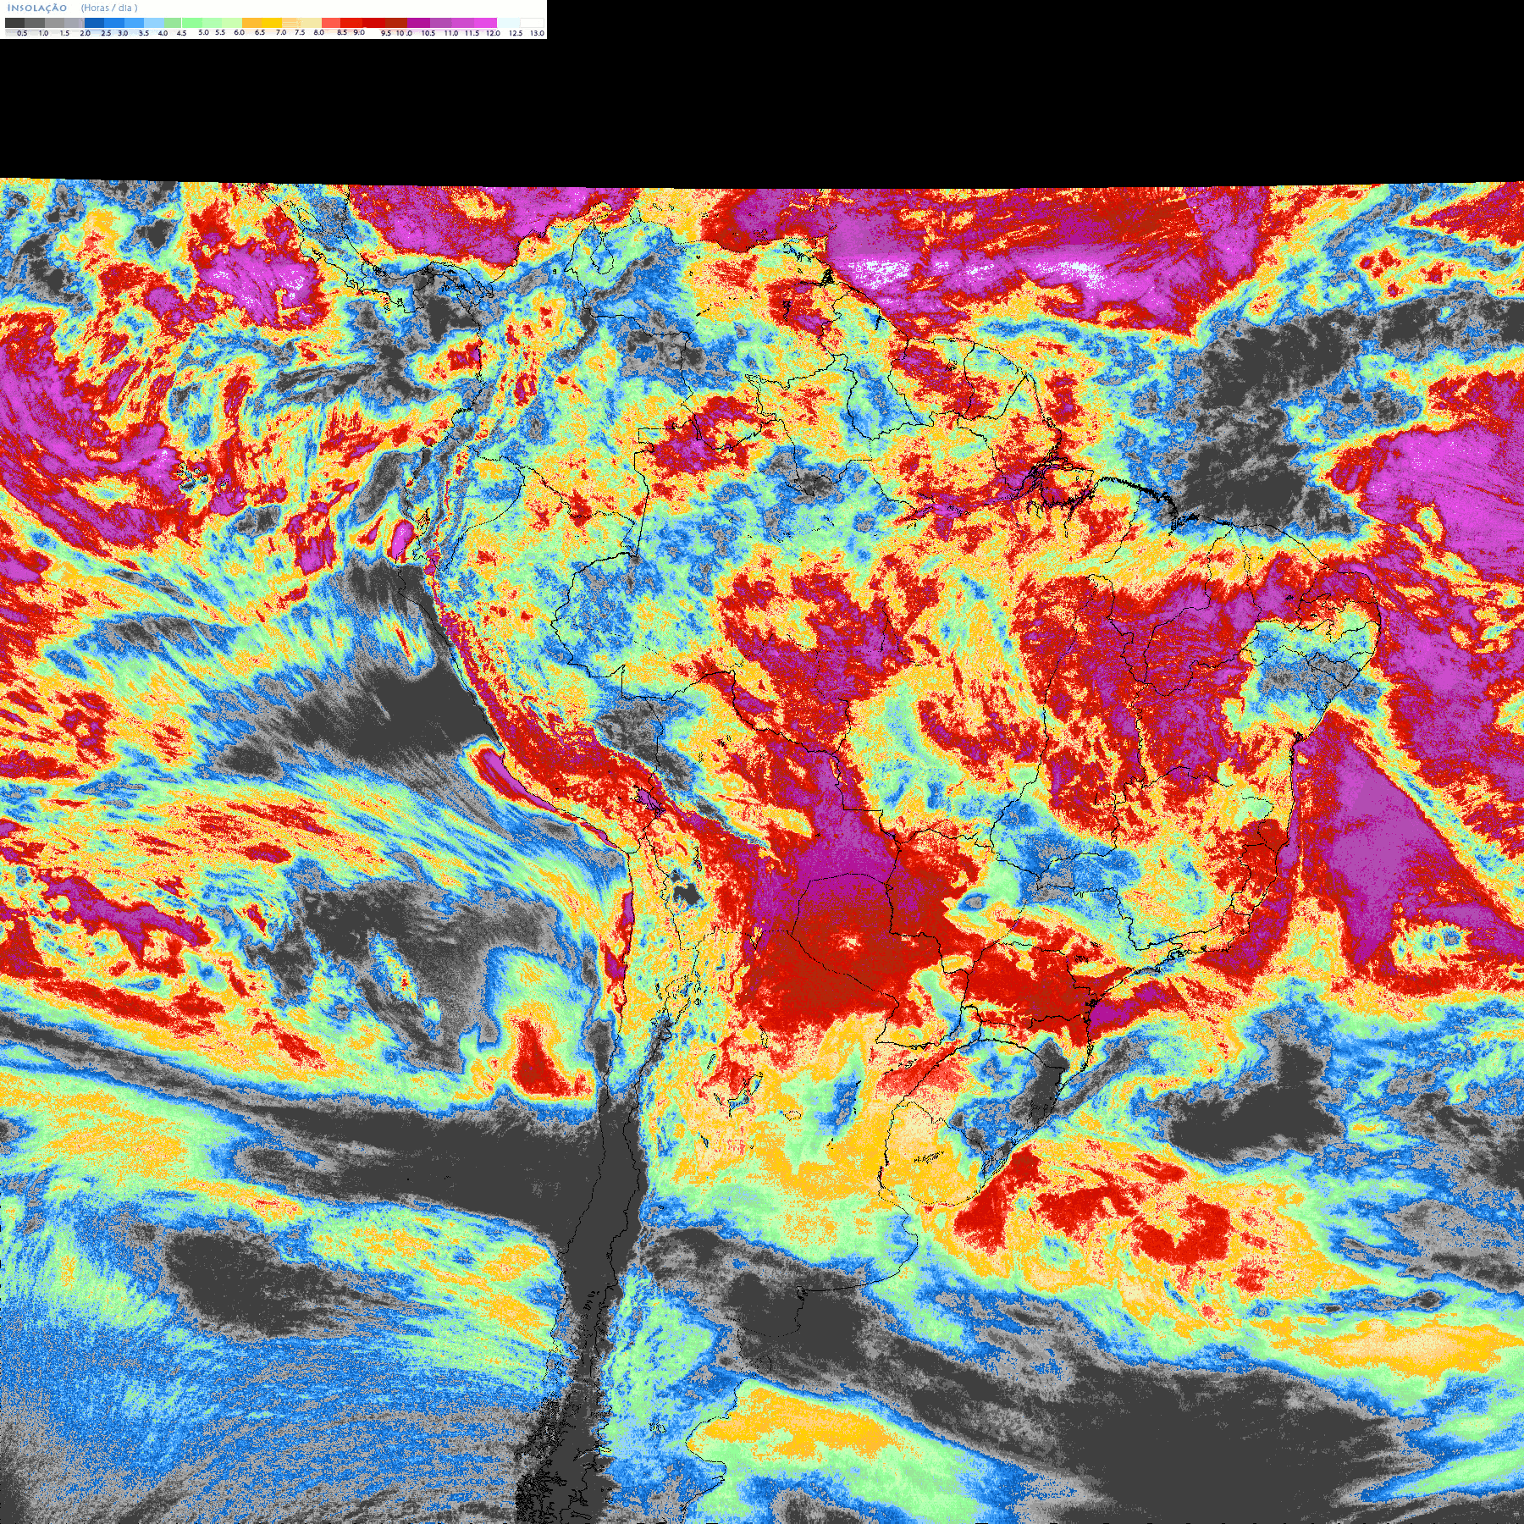Click the 0.5 legend value
This screenshot has width=1524, height=1524.
click(x=22, y=33)
